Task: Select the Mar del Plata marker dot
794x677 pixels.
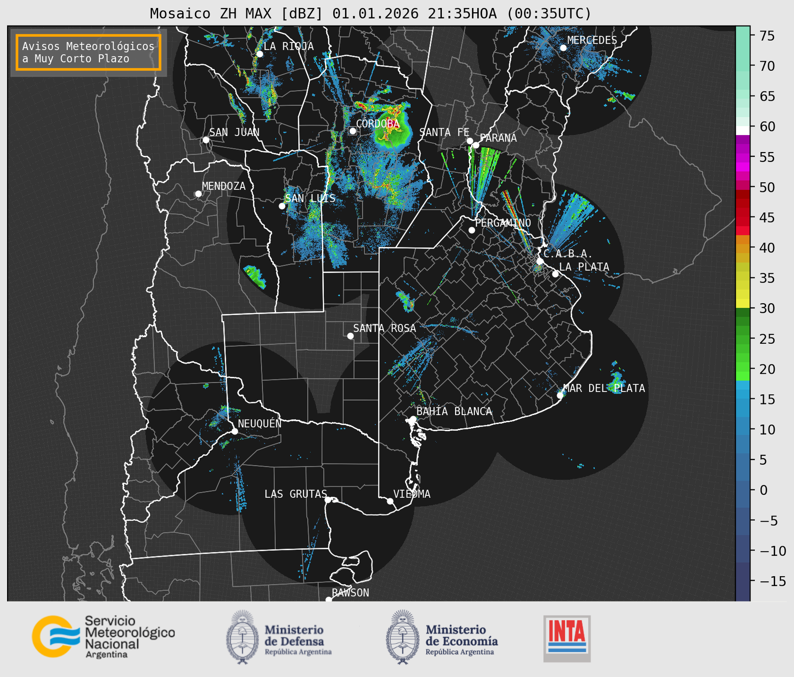Action: coord(560,395)
